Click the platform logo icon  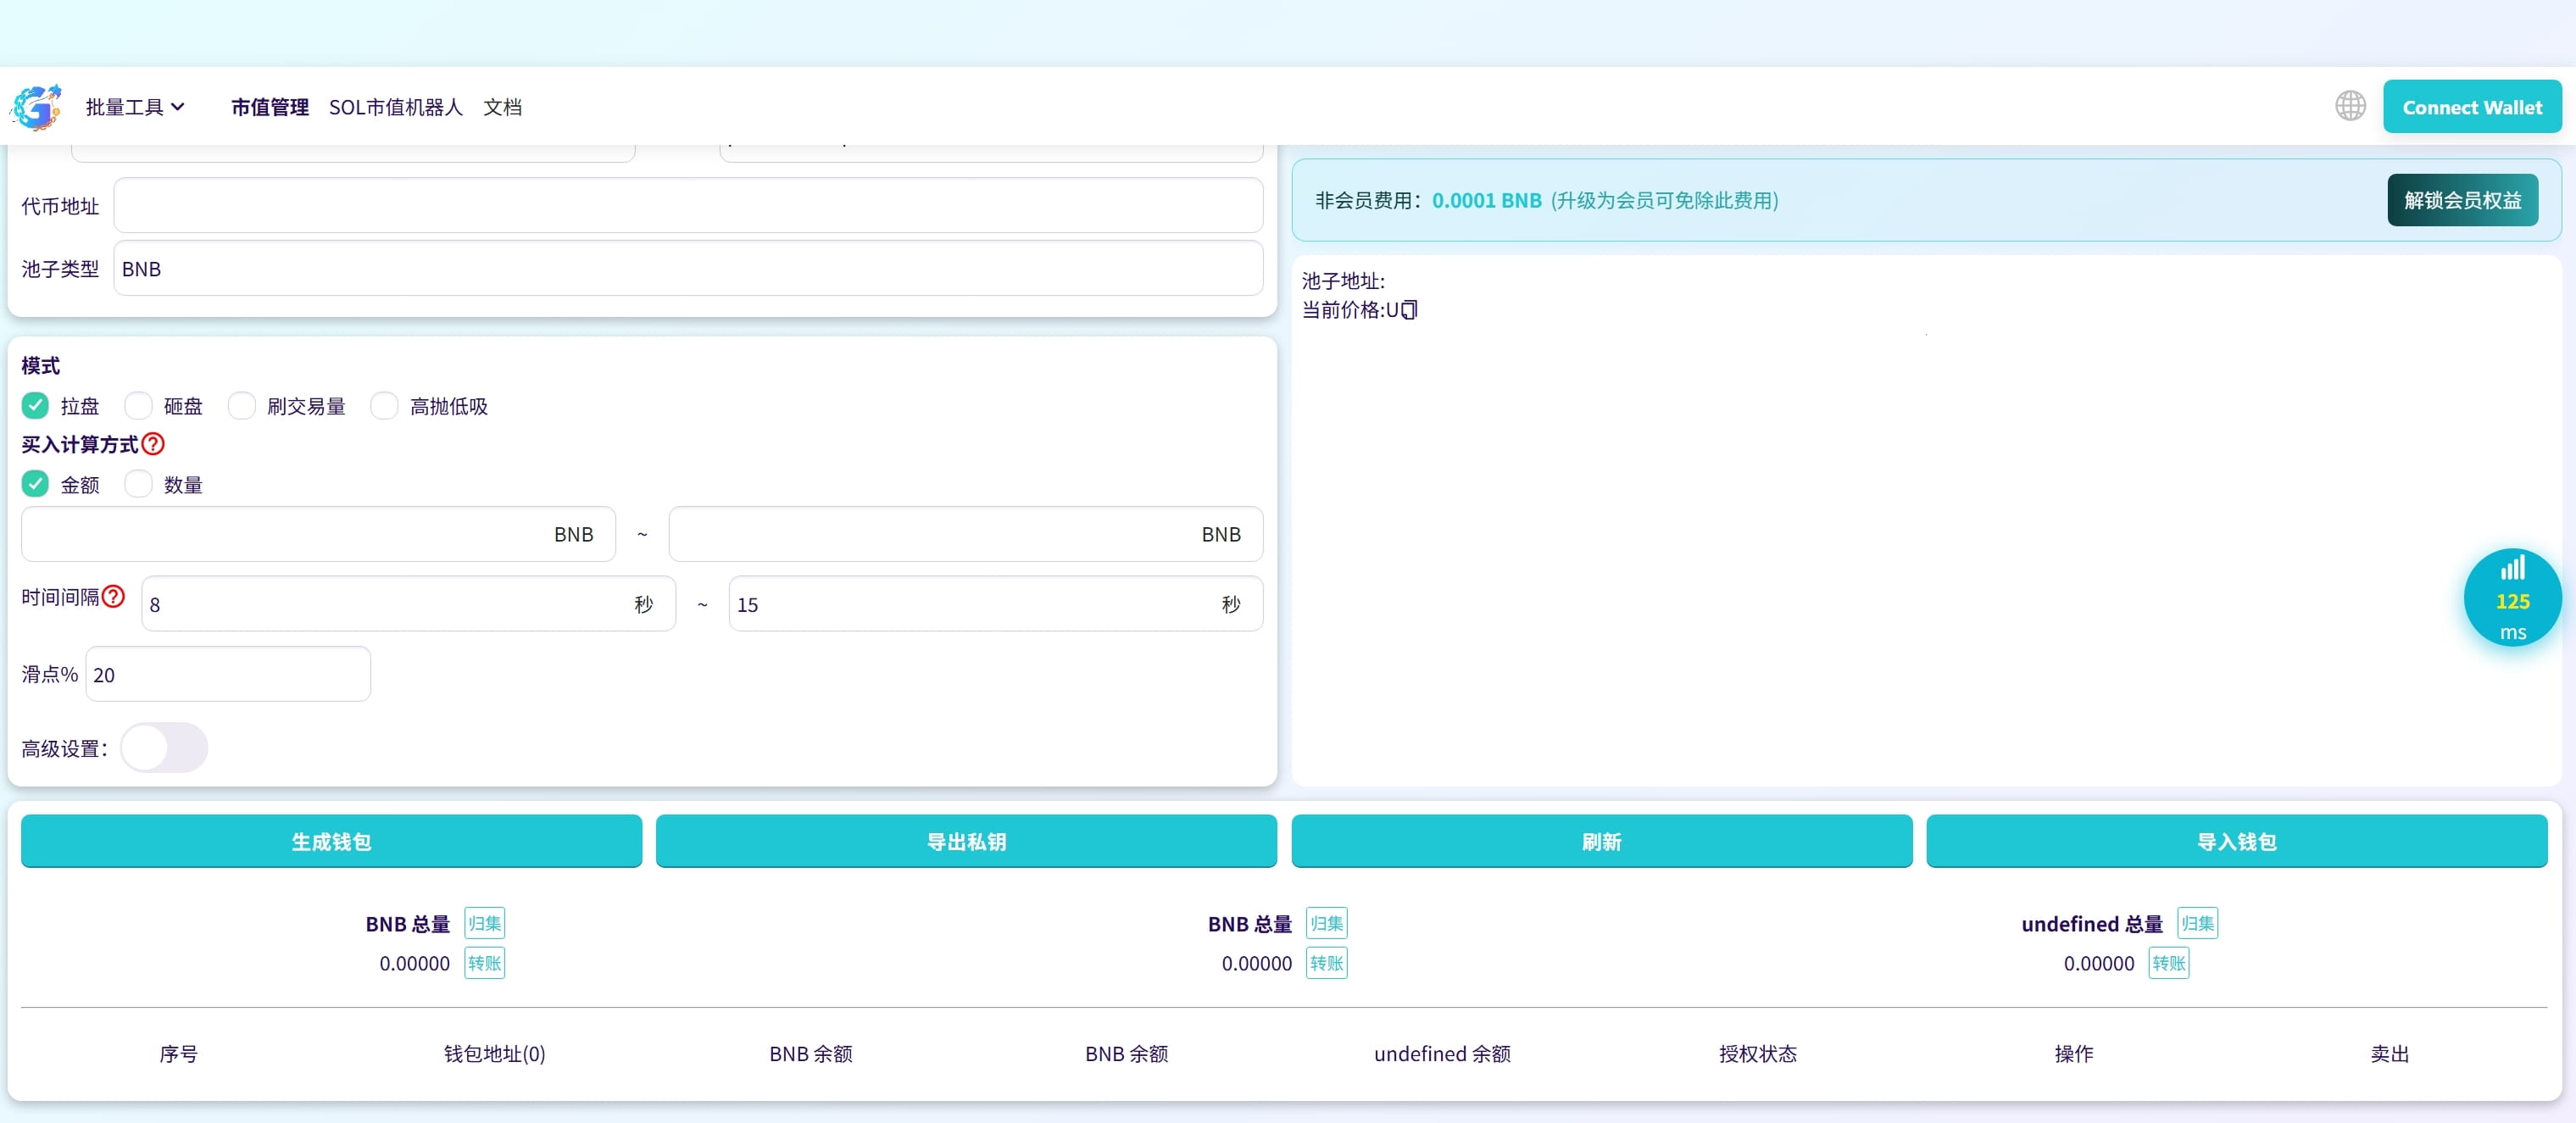point(36,106)
